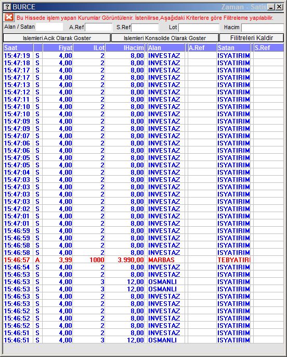This screenshot has width=287, height=357.
Task: Focus the A.Ref filter input
Action: tap(99, 27)
